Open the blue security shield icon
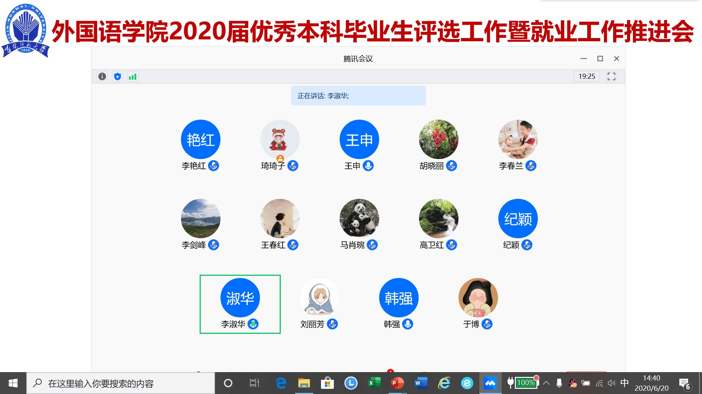 click(x=117, y=76)
